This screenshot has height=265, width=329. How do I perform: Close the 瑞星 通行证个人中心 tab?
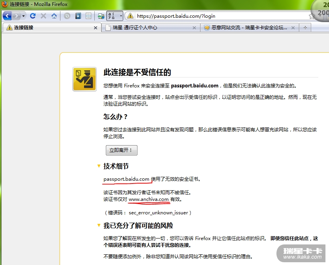194,28
